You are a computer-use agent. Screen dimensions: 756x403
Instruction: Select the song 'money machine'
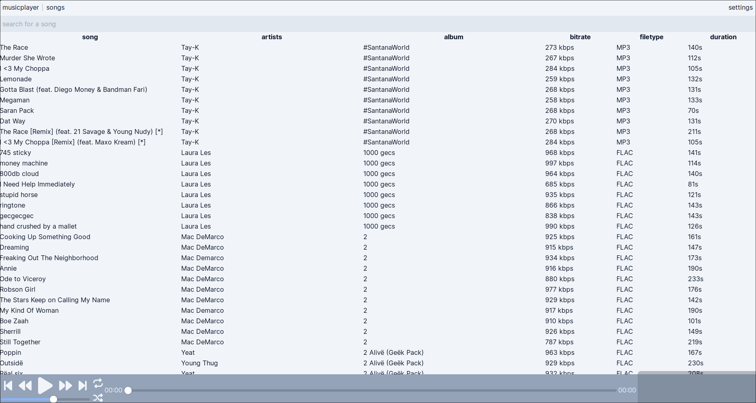click(24, 163)
